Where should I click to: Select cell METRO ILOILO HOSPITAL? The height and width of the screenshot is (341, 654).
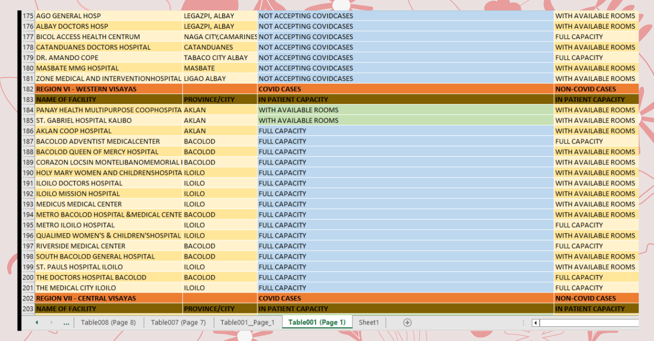click(108, 225)
